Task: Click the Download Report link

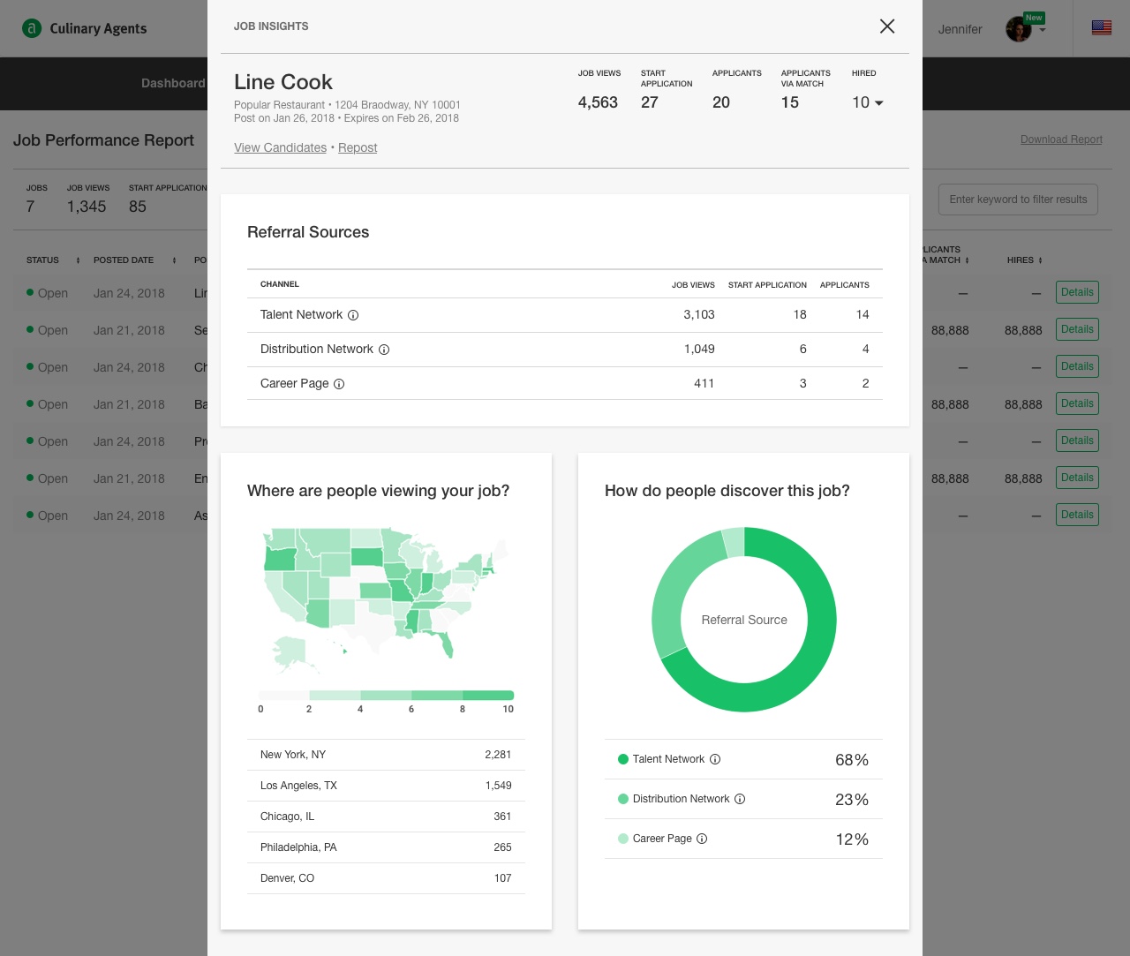Action: 1061,139
